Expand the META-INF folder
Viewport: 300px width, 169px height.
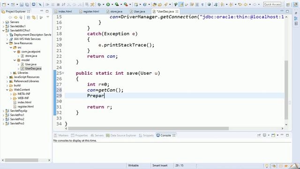click(x=11, y=94)
